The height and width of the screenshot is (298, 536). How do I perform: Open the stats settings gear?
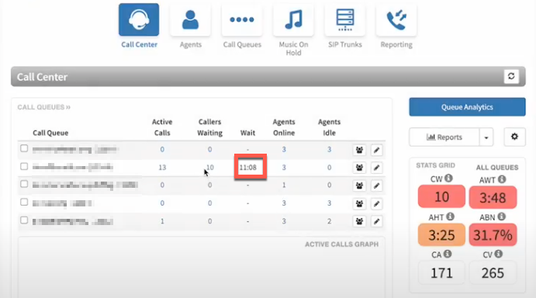click(x=514, y=137)
